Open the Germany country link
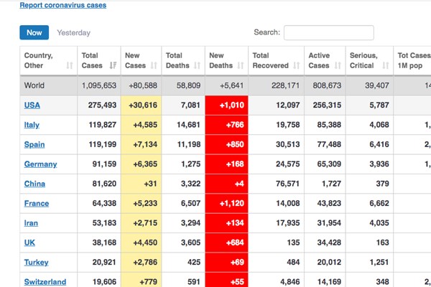Screen dimensions: 431x287 40,164
